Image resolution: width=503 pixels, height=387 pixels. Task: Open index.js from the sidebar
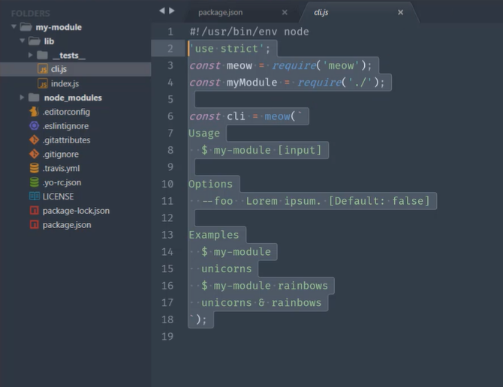pyautogui.click(x=65, y=83)
